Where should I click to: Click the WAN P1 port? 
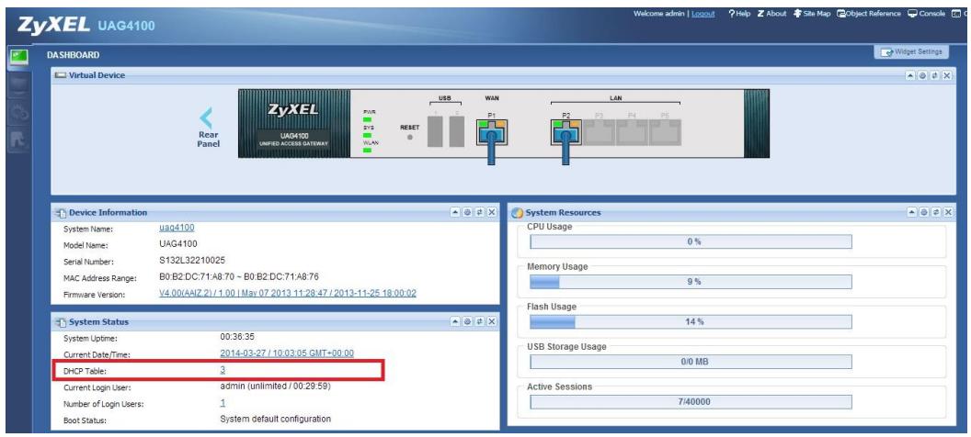click(492, 132)
